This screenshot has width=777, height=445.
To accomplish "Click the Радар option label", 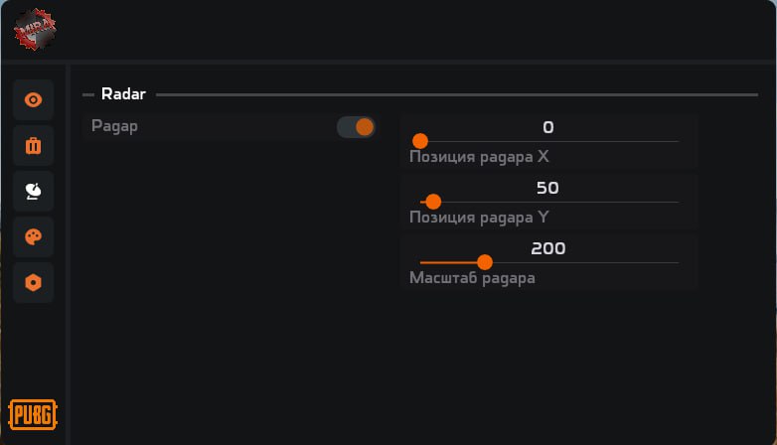I will click(x=114, y=127).
